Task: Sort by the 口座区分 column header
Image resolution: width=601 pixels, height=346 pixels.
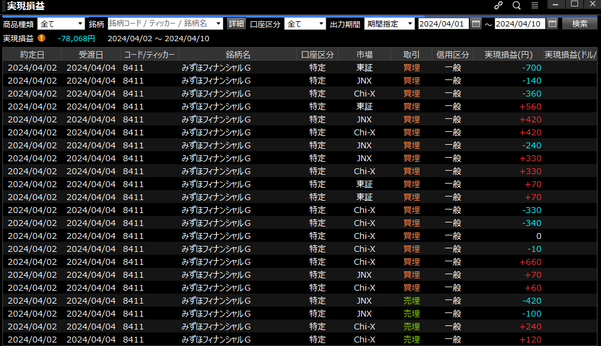Action: pyautogui.click(x=318, y=55)
